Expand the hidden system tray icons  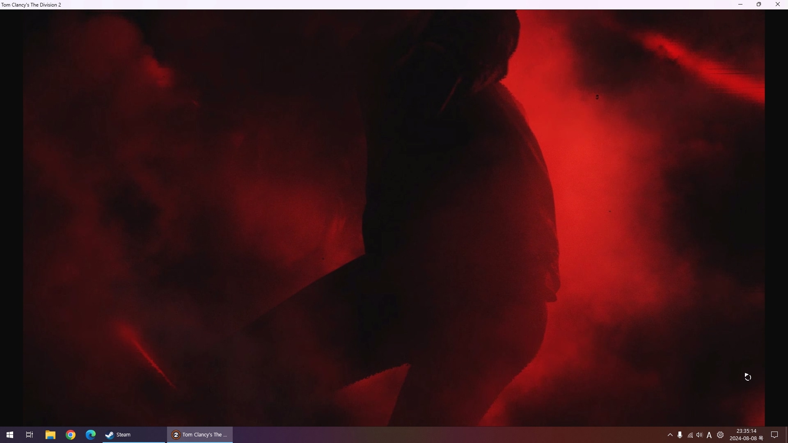click(670, 435)
